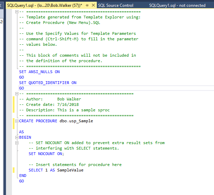This screenshot has width=214, height=195.
Task: Place cursor on SET ANSI_NULLS ON line
Action: coord(39,72)
